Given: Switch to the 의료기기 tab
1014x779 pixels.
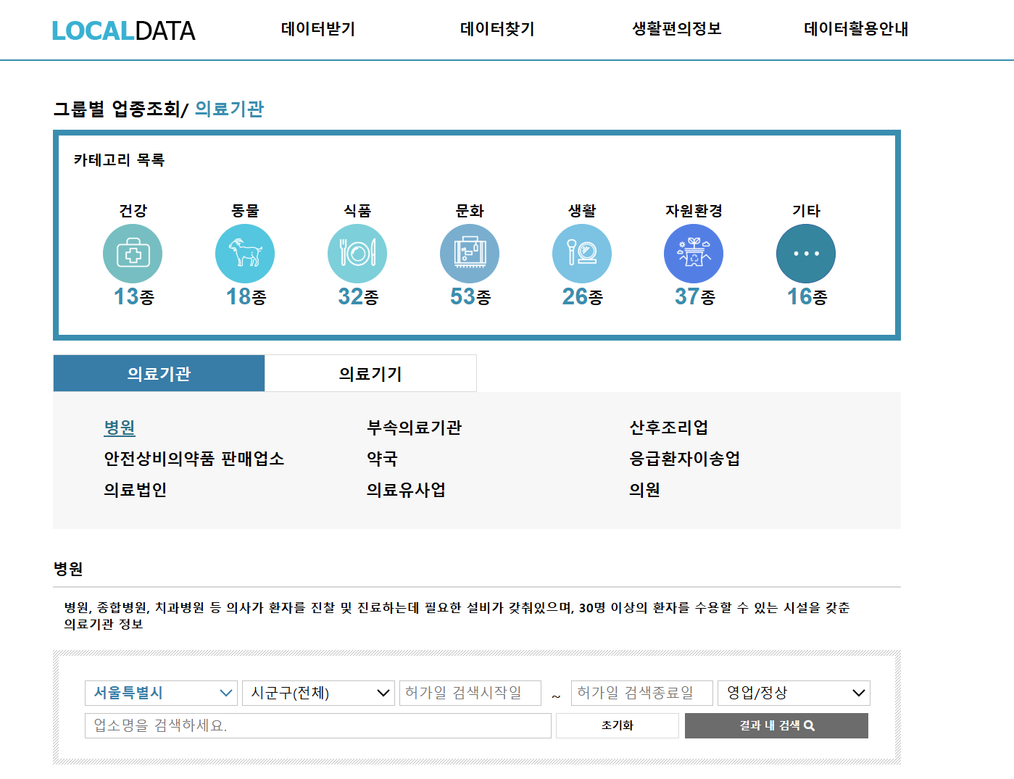Looking at the screenshot, I should [370, 373].
